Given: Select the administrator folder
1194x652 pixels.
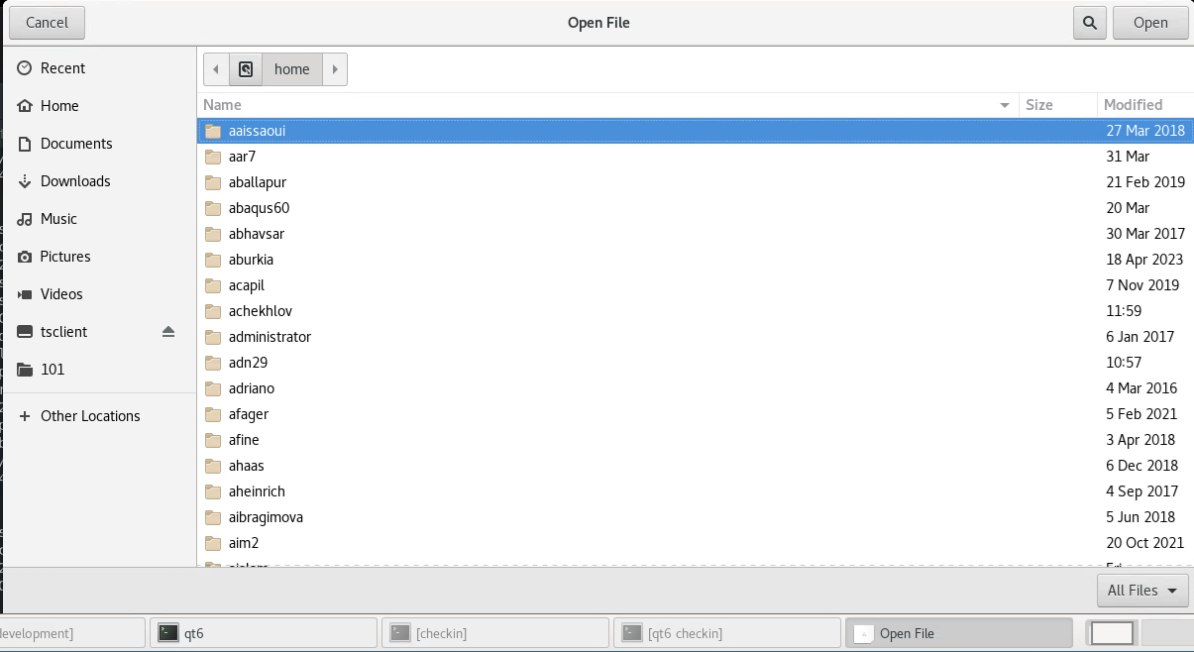Looking at the screenshot, I should (696, 337).
